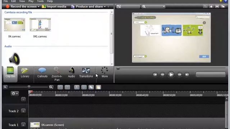Click the Copy timeline button
The image size is (230, 129).
pyautogui.click(x=91, y=87)
